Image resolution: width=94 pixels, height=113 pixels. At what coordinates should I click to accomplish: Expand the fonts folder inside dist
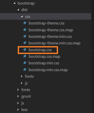click(x=22, y=76)
